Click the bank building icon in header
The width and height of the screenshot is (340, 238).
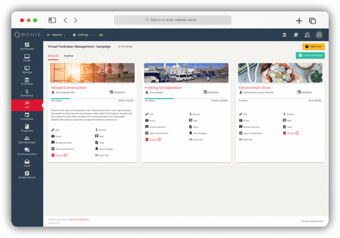[285, 35]
